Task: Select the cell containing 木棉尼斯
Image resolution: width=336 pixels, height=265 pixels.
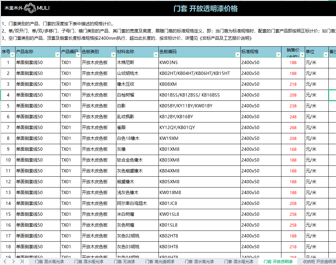Action: (137, 62)
